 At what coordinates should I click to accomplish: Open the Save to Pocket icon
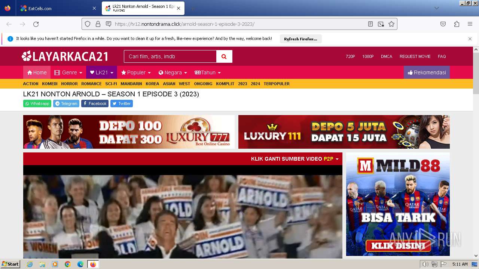(x=443, y=24)
